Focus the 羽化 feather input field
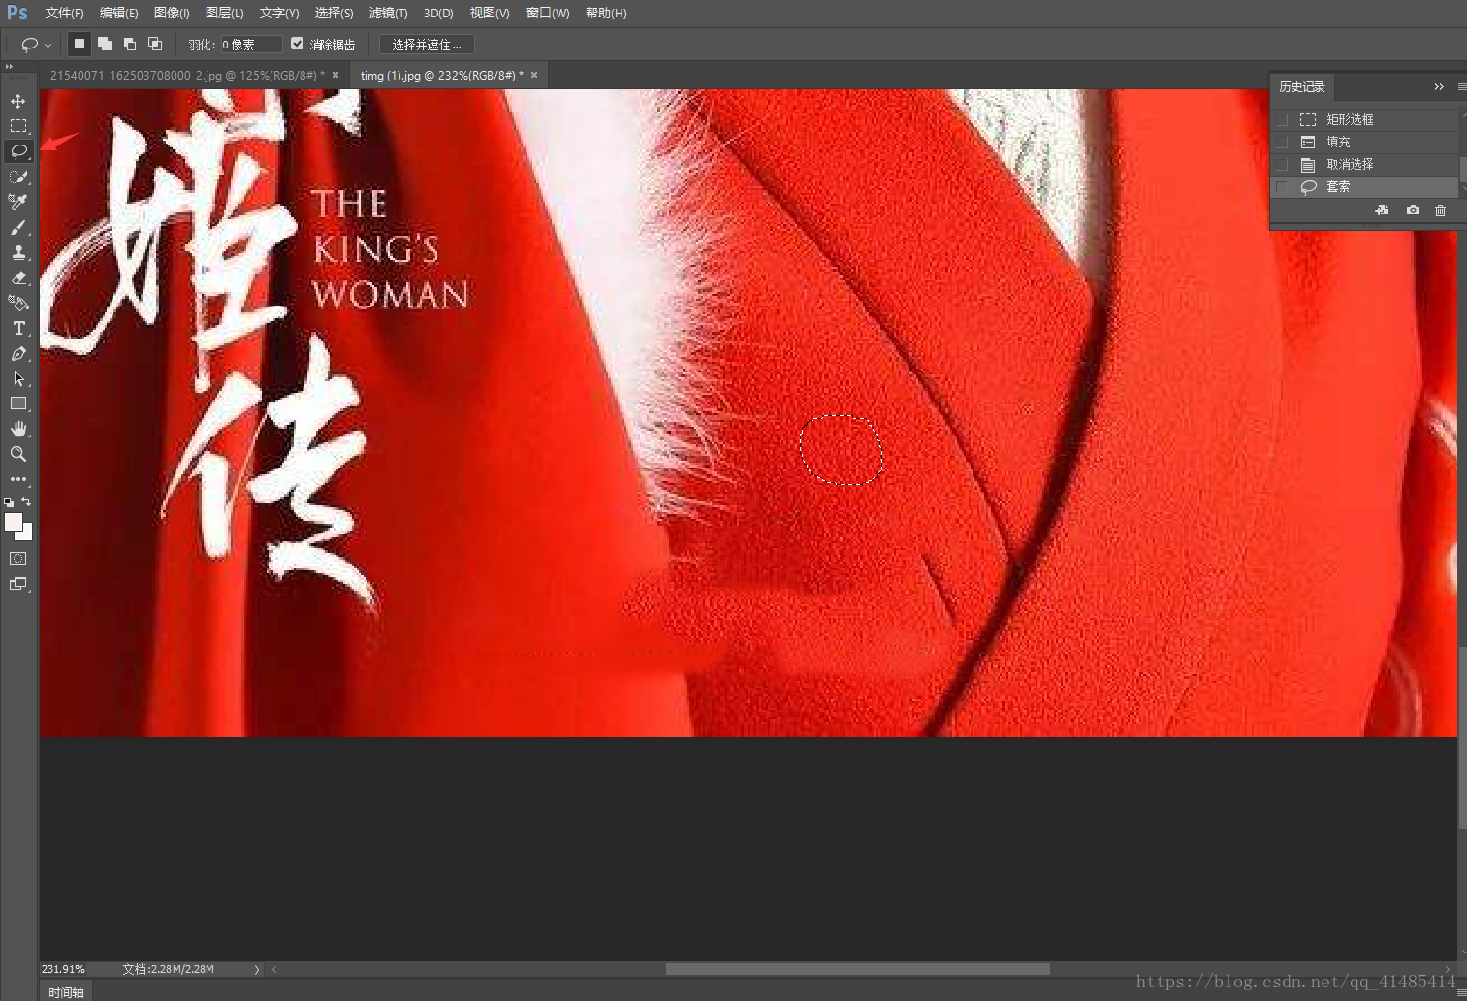 [x=251, y=45]
